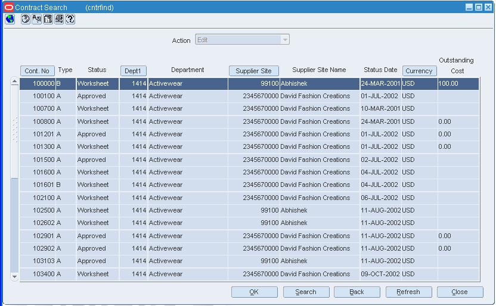Maximize the Contract Search window
The height and width of the screenshot is (306, 496).
(x=479, y=7)
